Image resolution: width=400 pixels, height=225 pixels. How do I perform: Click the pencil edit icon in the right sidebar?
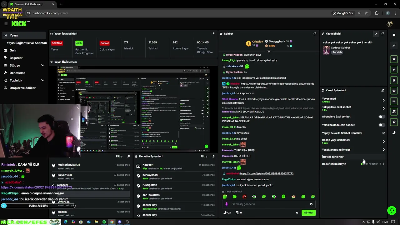(x=394, y=45)
